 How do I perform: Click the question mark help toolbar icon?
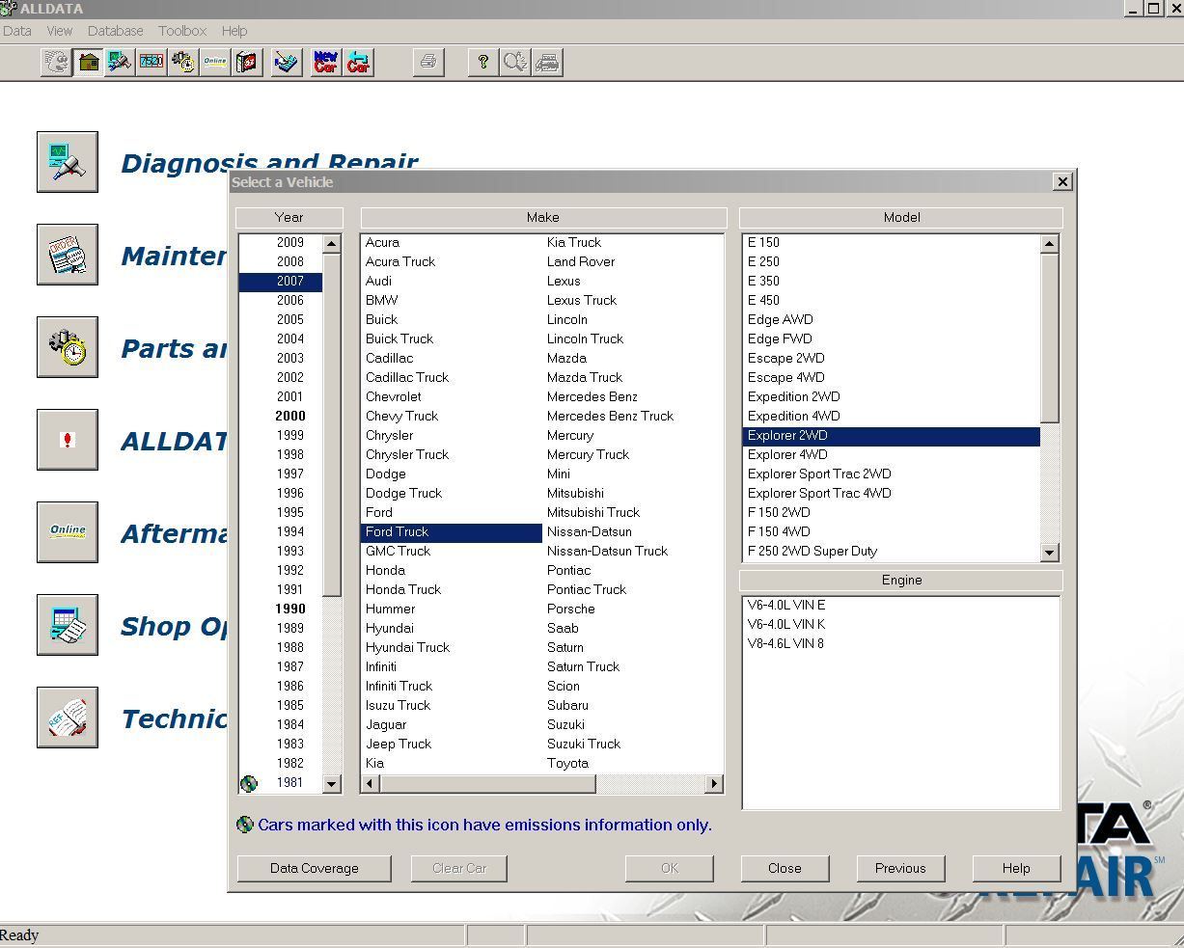pos(482,63)
